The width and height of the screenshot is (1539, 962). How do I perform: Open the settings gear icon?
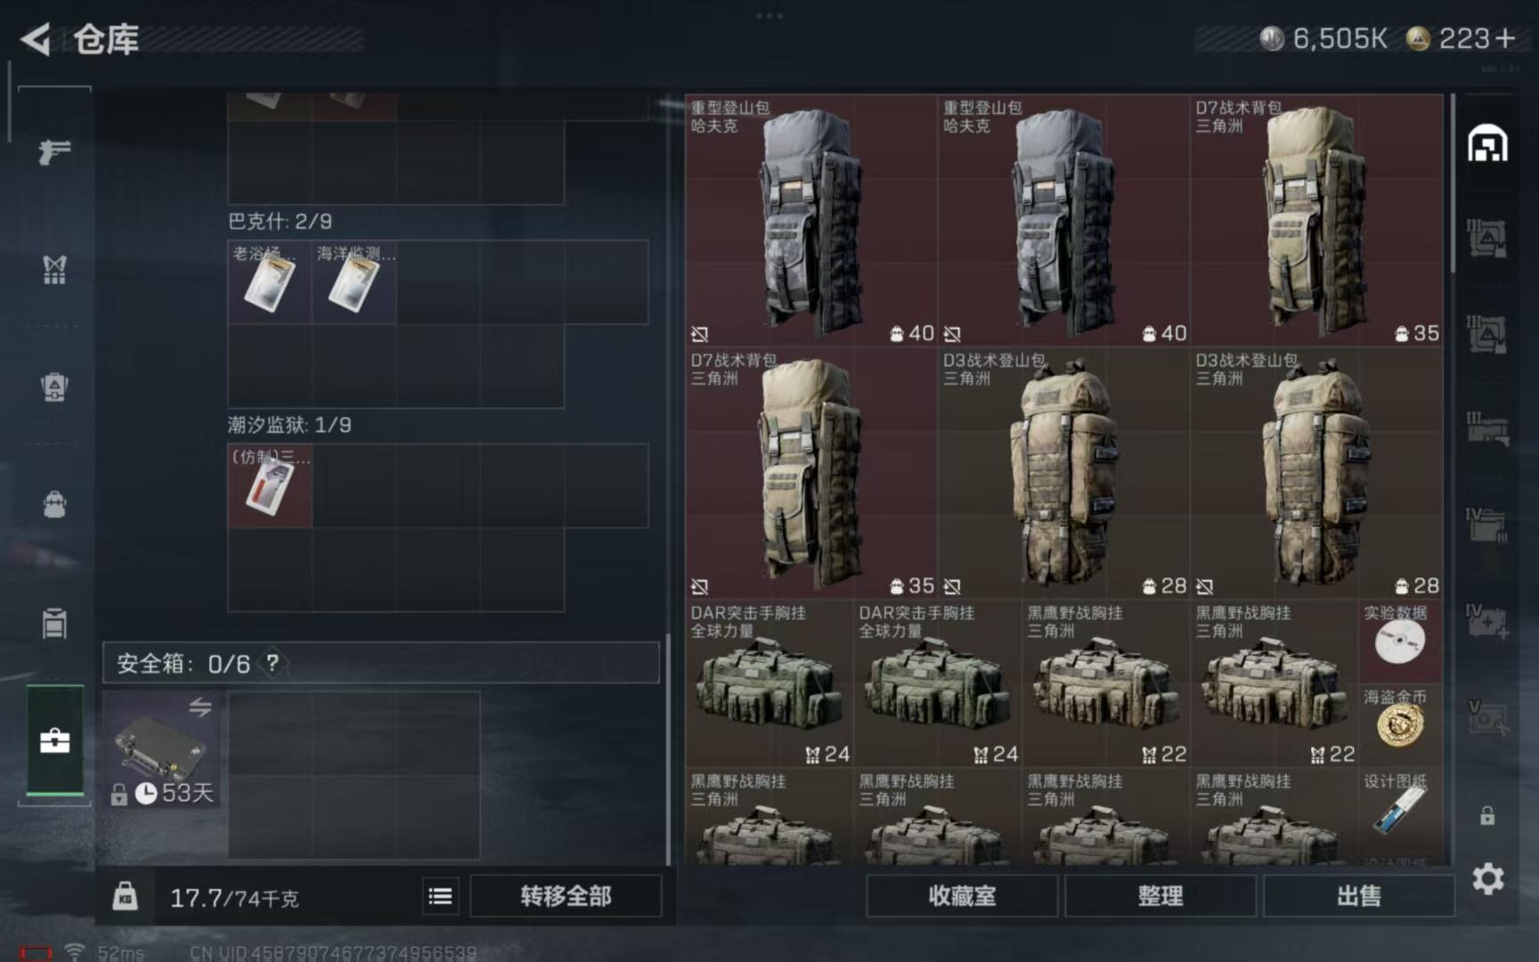1487,879
